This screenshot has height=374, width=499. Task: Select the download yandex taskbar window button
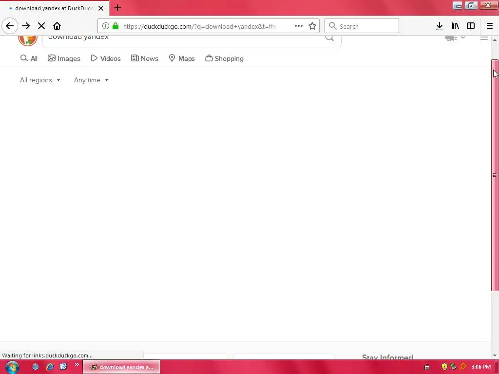[x=121, y=367]
